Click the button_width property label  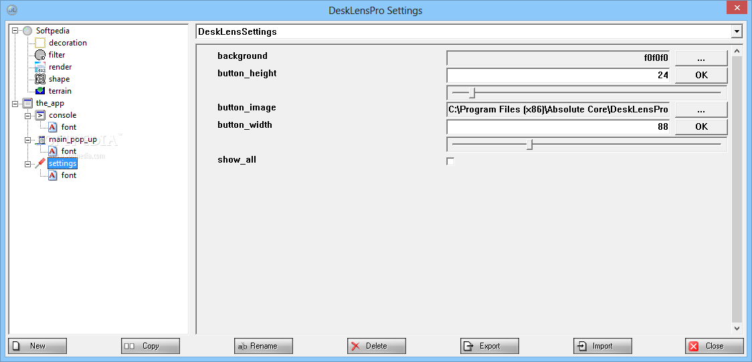[x=245, y=124]
